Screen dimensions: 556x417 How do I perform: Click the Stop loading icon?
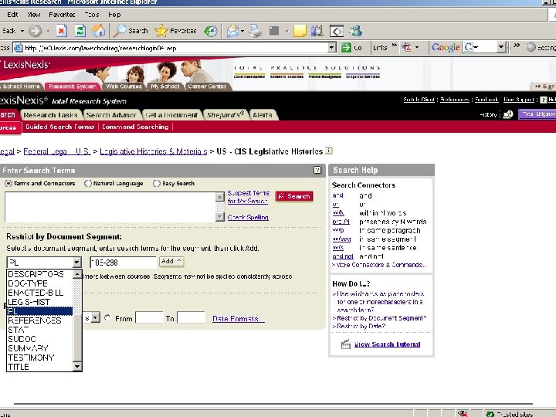(x=62, y=31)
